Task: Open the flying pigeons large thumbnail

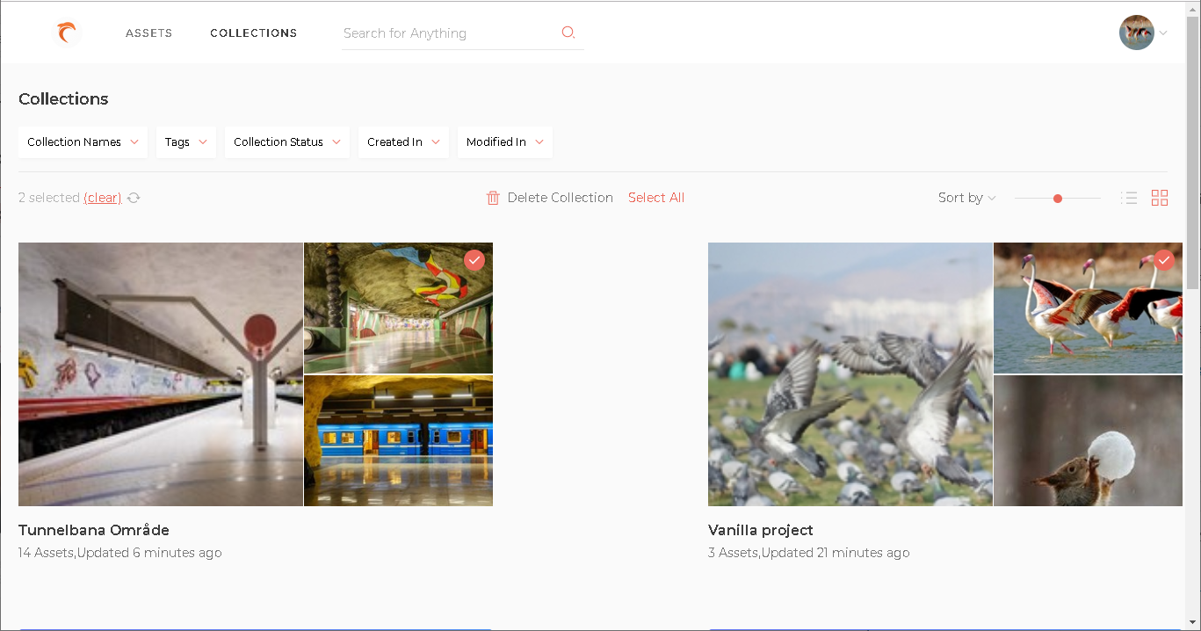Action: point(850,374)
